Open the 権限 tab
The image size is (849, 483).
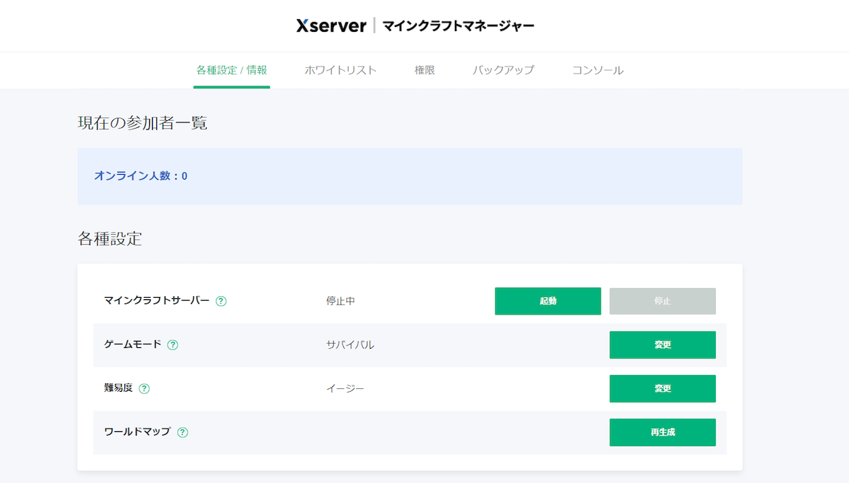pos(424,70)
